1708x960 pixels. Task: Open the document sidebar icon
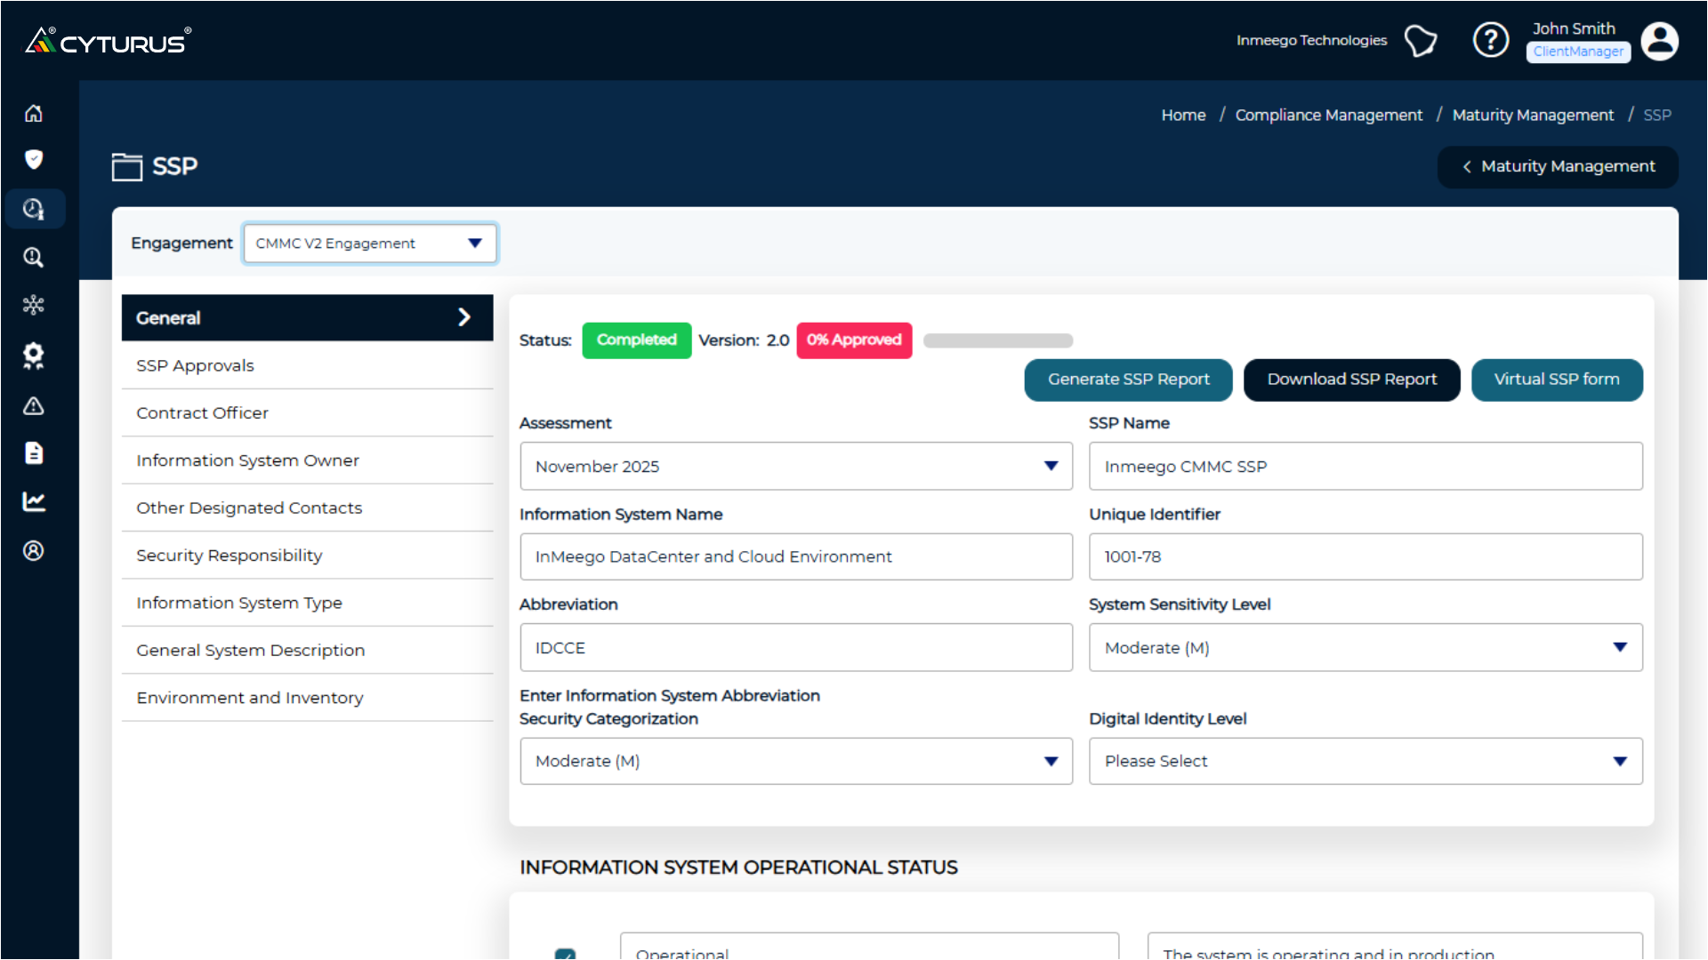pyautogui.click(x=34, y=453)
